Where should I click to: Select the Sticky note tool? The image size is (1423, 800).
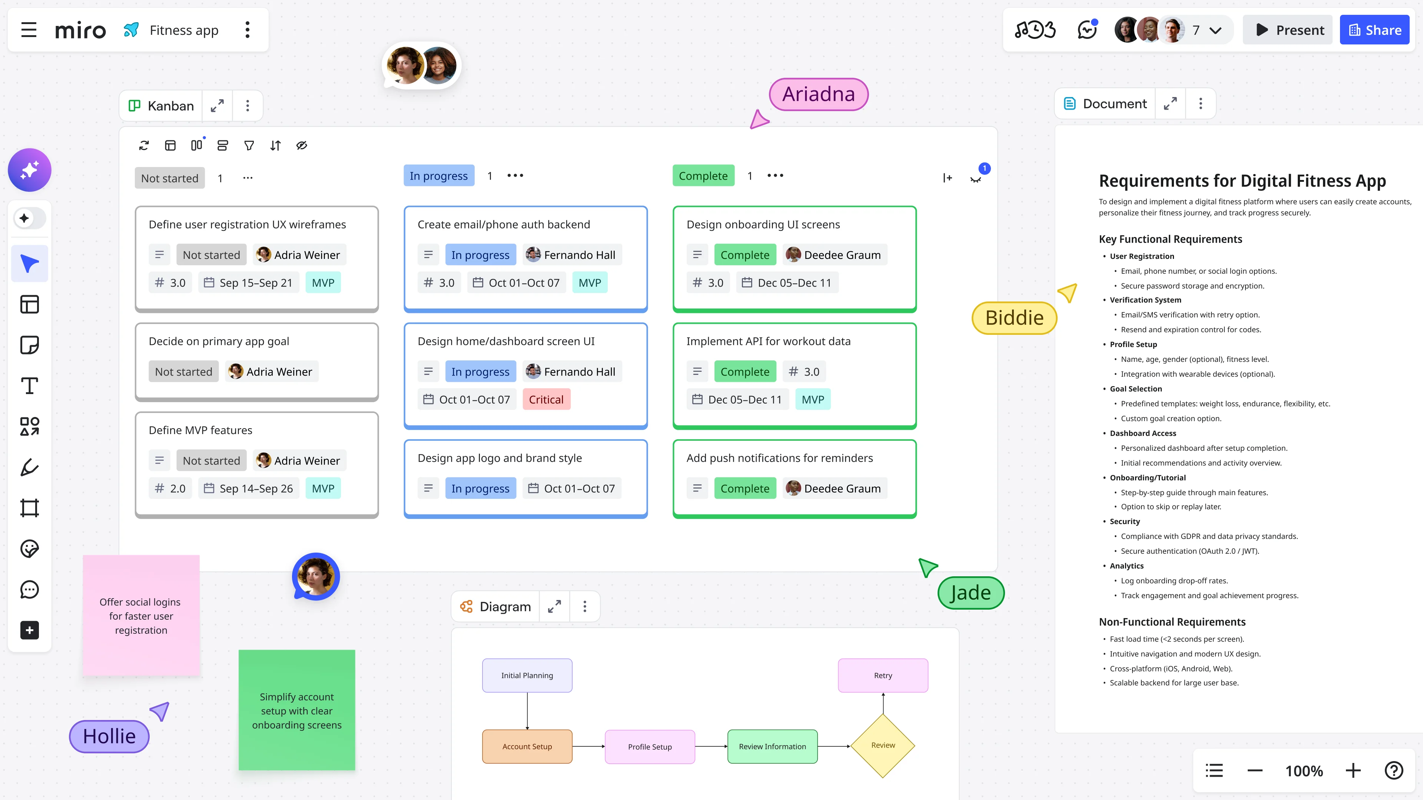tap(29, 345)
